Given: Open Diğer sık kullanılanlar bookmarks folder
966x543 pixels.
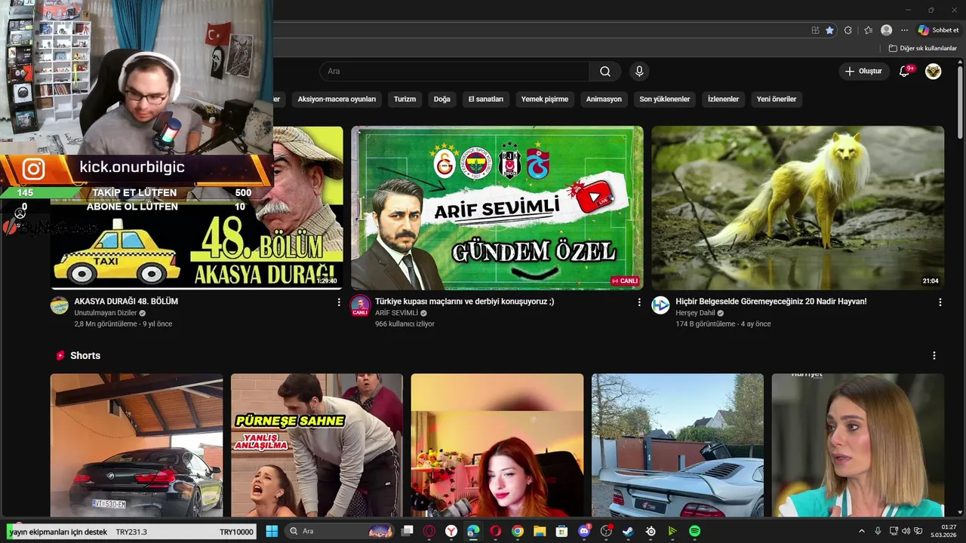Looking at the screenshot, I should coord(922,48).
